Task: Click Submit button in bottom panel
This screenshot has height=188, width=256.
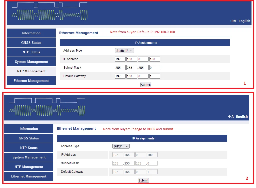Action: coord(143,180)
